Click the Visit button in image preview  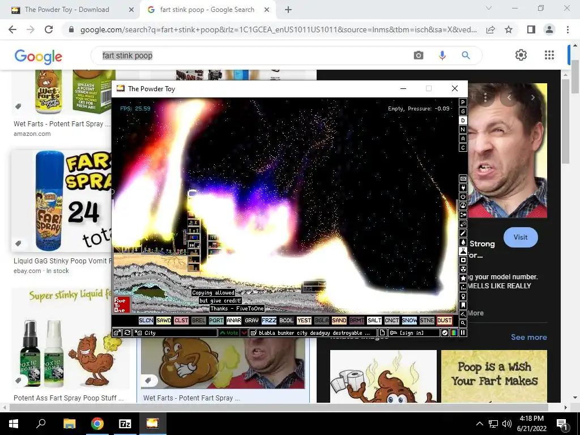coord(521,237)
